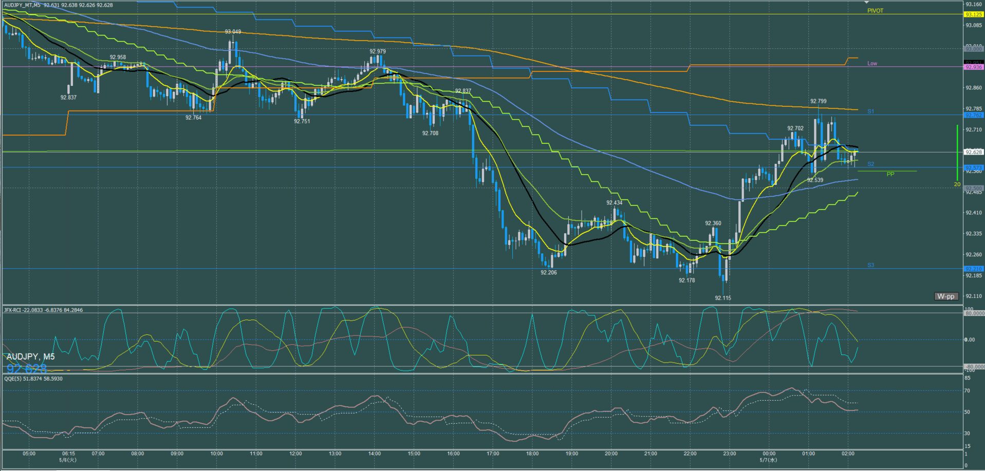The width and height of the screenshot is (985, 471).
Task: Click the RCI 80.0000 level label
Action: [974, 313]
